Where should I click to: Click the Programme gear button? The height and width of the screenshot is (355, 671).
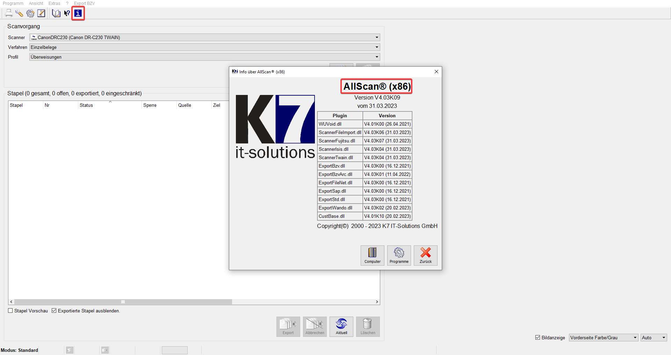399,256
